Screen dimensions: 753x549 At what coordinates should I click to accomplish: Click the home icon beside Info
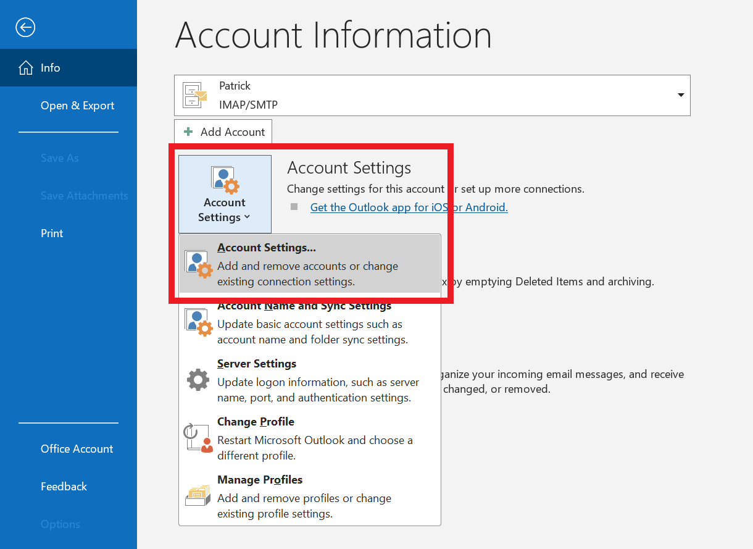[26, 68]
